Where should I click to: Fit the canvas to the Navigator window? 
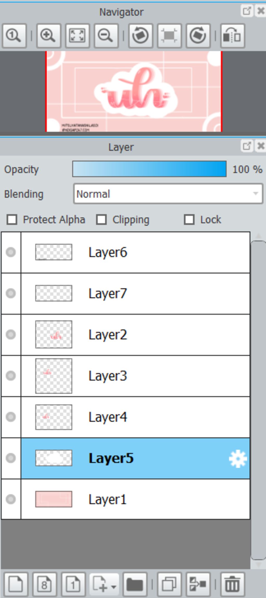click(x=77, y=36)
